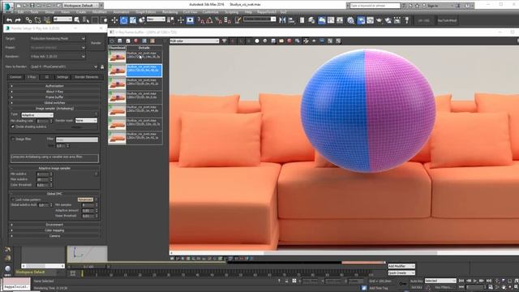Click the Redo arrow in the main toolbar
Image resolution: width=519 pixels, height=292 pixels.
pyautogui.click(x=18, y=20)
